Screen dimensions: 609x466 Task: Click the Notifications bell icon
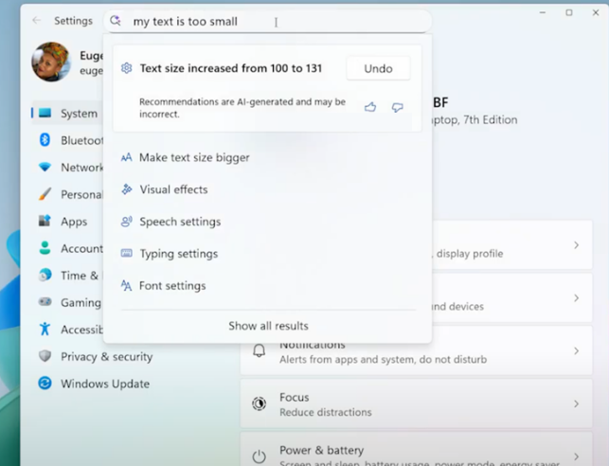(x=260, y=350)
